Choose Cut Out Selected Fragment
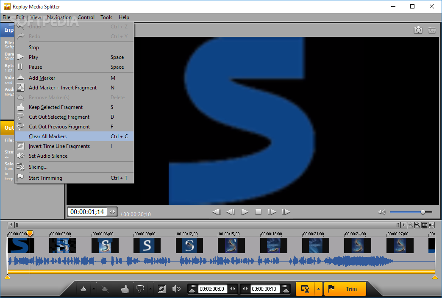 point(75,117)
